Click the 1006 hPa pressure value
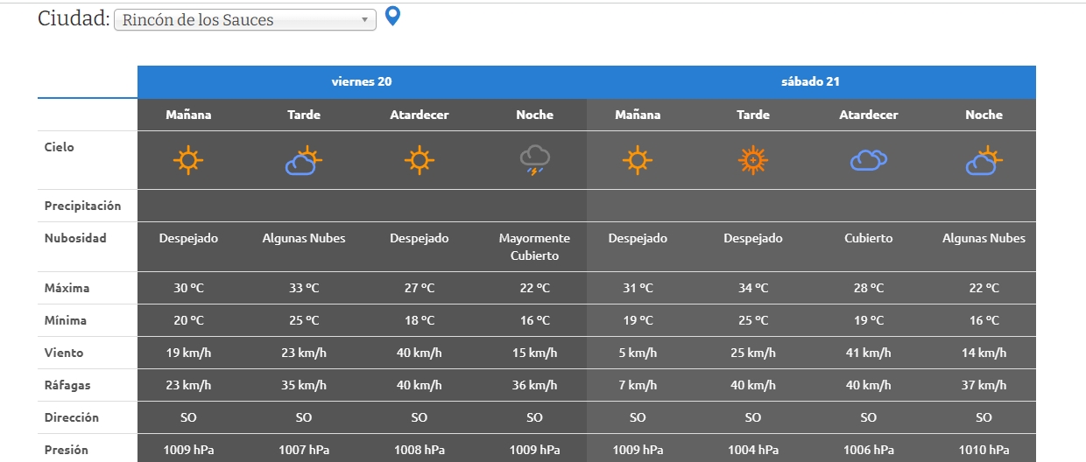This screenshot has width=1086, height=462. (x=869, y=450)
